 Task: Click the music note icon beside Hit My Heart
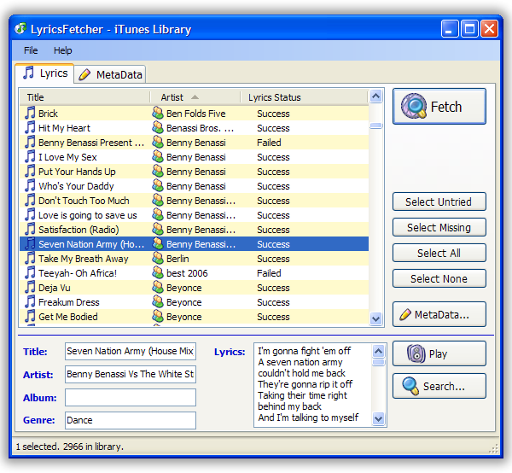point(30,128)
